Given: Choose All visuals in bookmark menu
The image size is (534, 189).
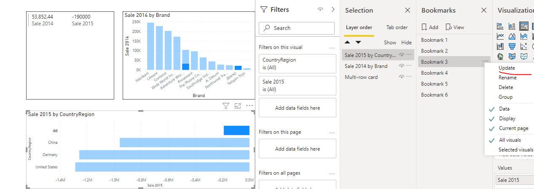Looking at the screenshot, I should click(x=510, y=140).
